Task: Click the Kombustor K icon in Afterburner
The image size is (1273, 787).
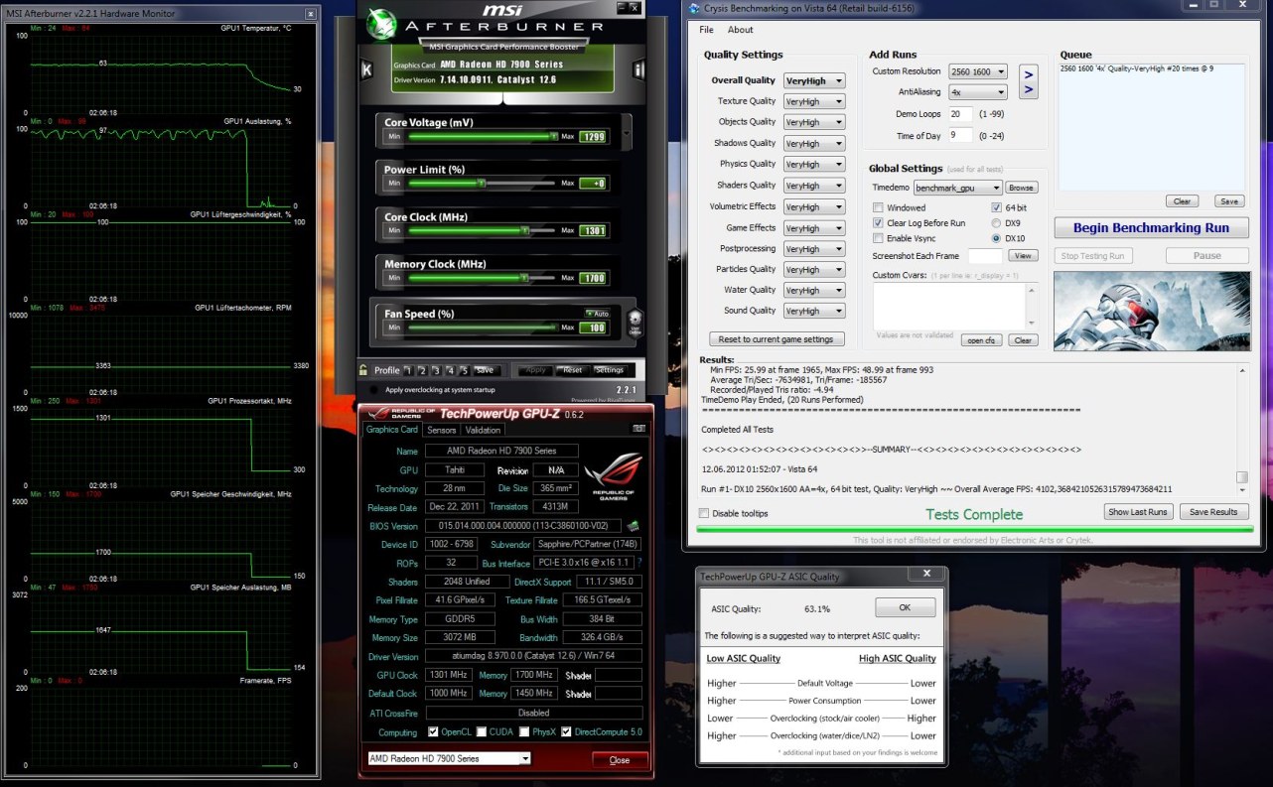Action: coord(366,69)
